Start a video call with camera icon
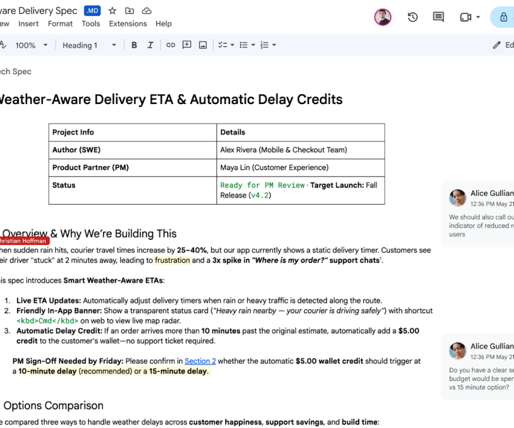The width and height of the screenshot is (514, 428). (466, 17)
